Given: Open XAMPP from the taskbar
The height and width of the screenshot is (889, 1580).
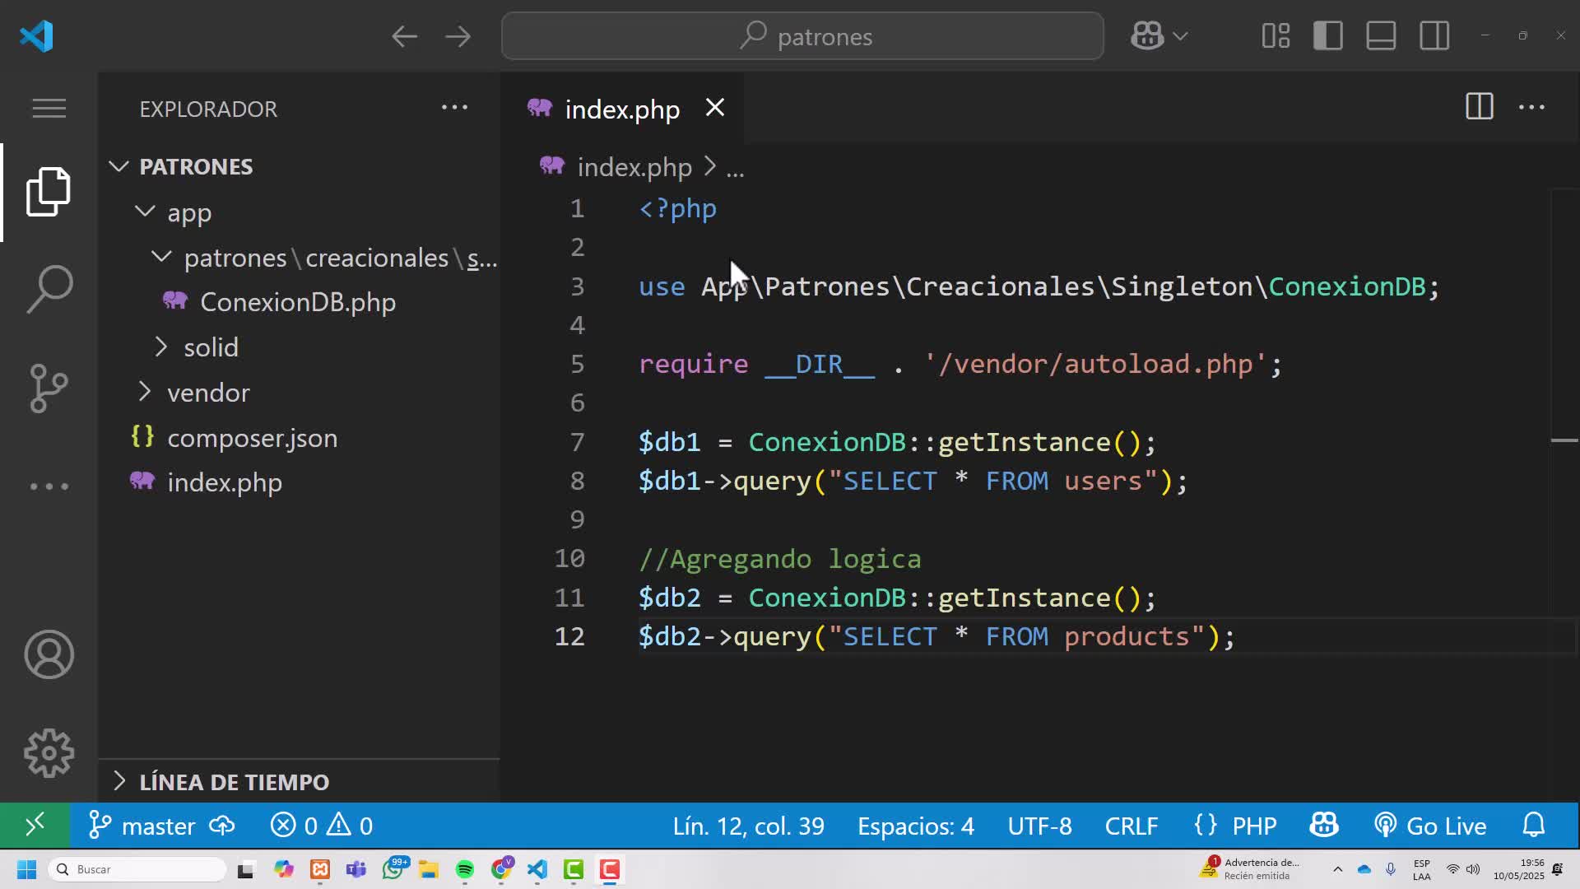Looking at the screenshot, I should point(320,869).
